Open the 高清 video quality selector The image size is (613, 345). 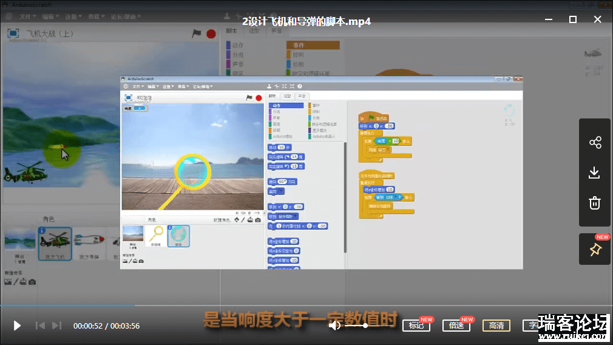[496, 326]
